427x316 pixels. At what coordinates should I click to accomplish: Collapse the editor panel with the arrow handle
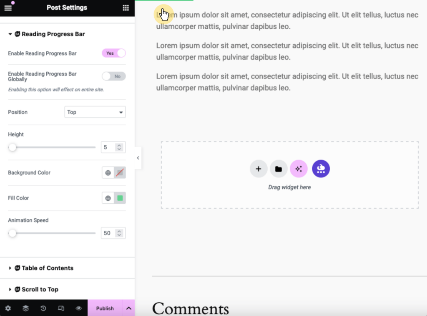[x=138, y=158]
